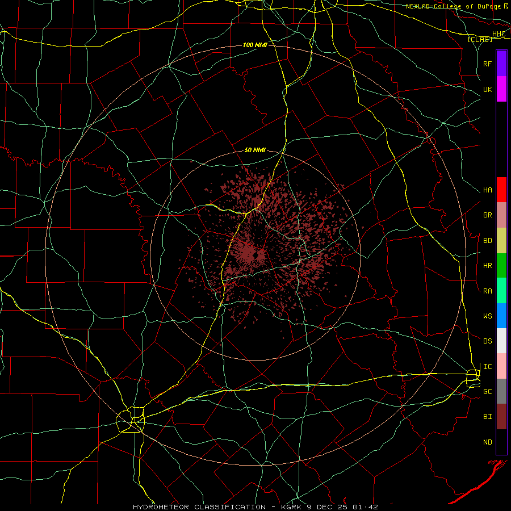
Task: Click the RA aqua legend color block
Action: (501, 291)
